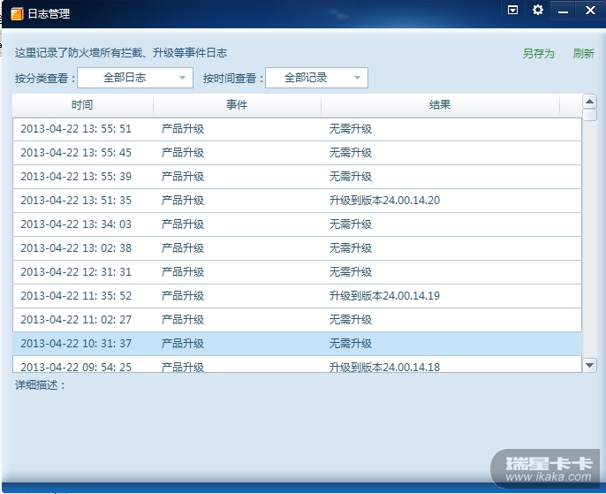Click result 升级到版本24.00.14.18

(384, 368)
